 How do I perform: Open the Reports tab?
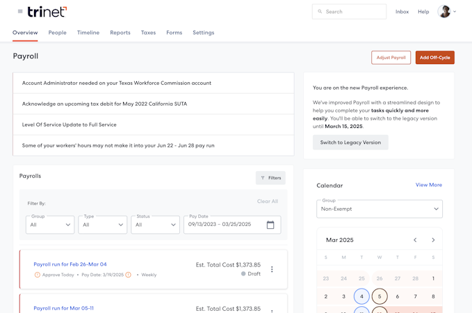tap(120, 33)
